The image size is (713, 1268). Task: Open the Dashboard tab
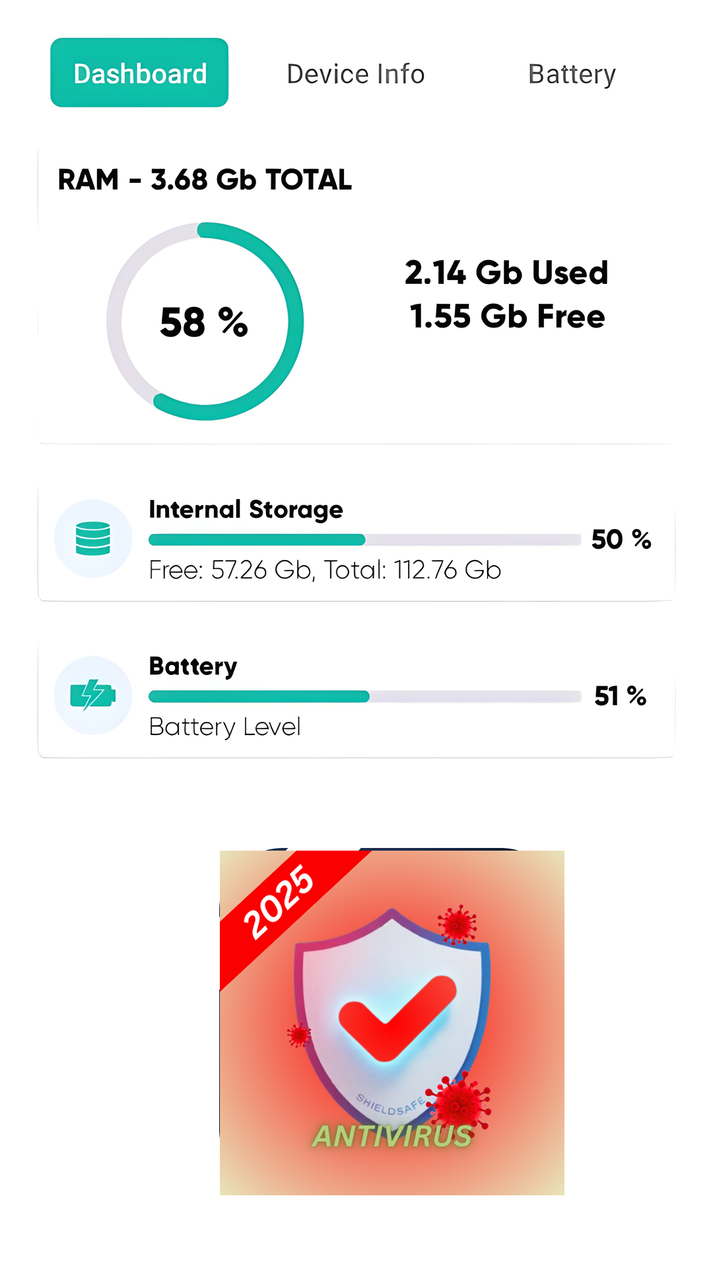[139, 73]
